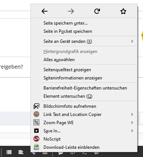Select Save In… entry
Image resolution: width=143 pixels, height=157 pixels.
[x=84, y=131]
